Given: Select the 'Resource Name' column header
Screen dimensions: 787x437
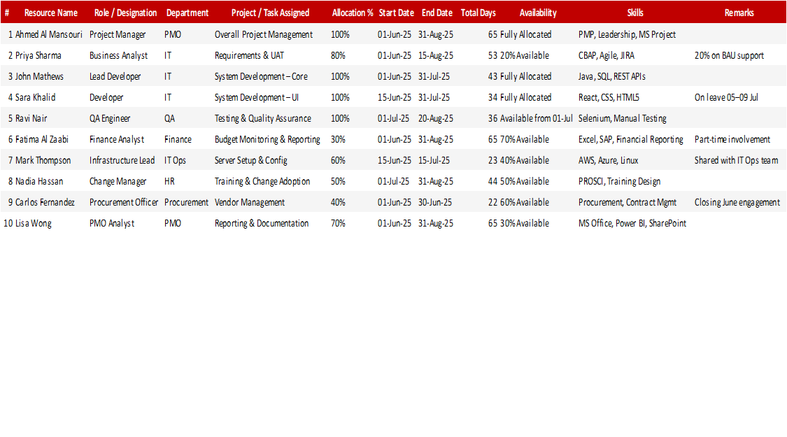Looking at the screenshot, I should click(50, 13).
